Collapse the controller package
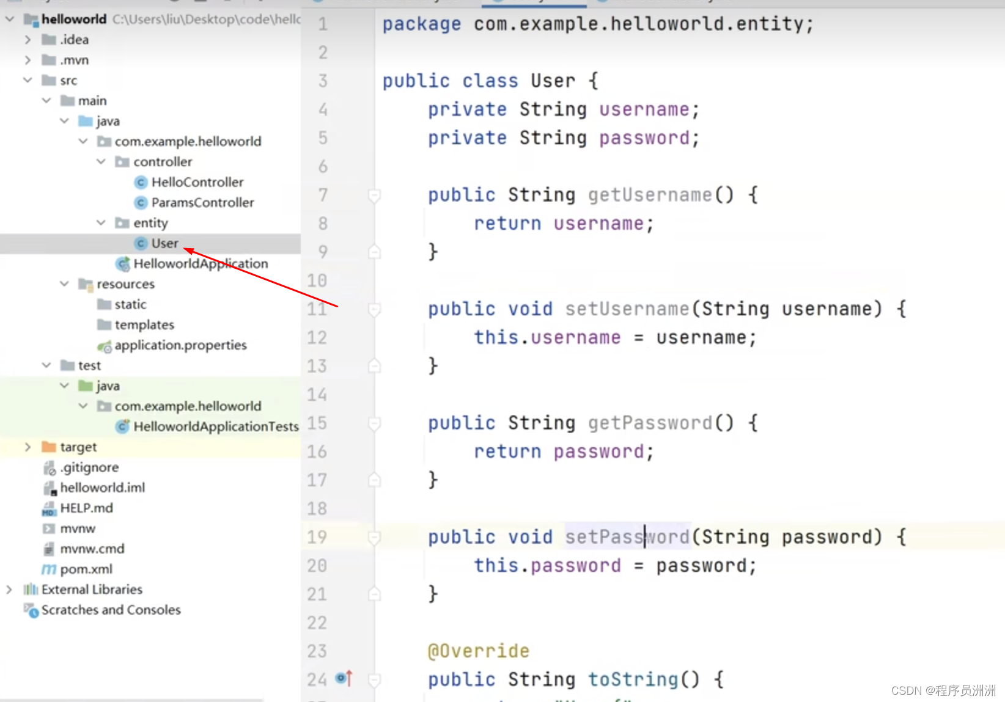 pyautogui.click(x=101, y=161)
